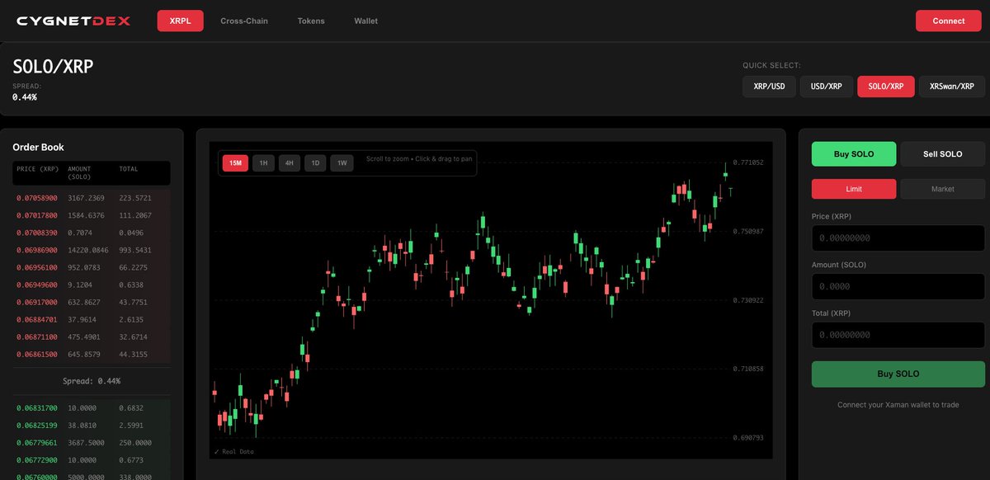The image size is (990, 480).
Task: Click the 0.730922 price axis label
Action: (748, 300)
